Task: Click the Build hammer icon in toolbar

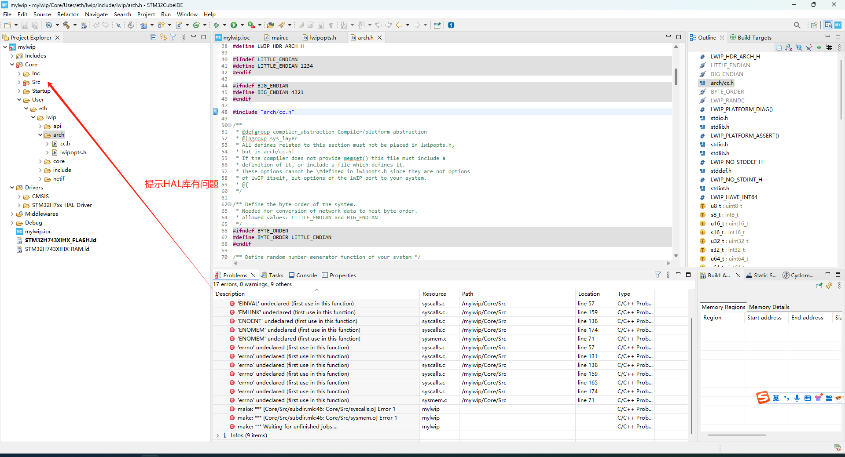Action: [x=66, y=25]
